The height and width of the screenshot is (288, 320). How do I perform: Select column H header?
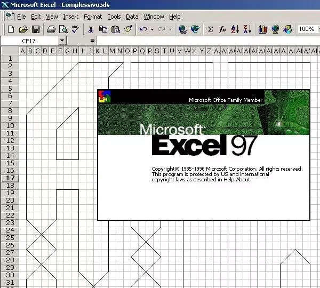(x=75, y=51)
